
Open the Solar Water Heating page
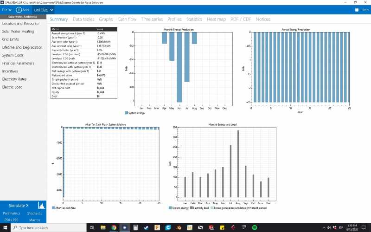tap(18, 32)
